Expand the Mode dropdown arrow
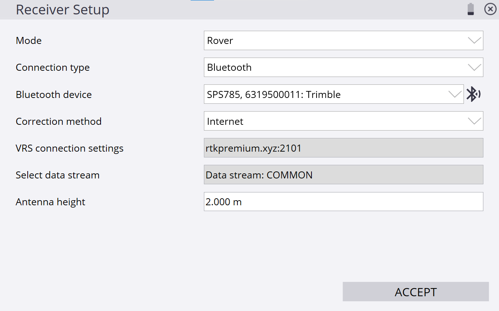 tap(474, 40)
